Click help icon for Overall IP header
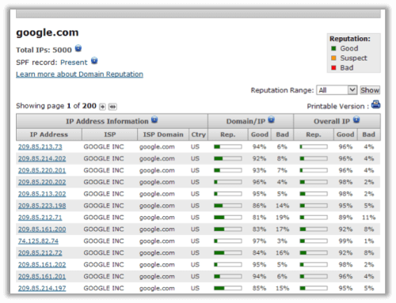Image resolution: width=396 pixels, height=303 pixels. [x=356, y=119]
